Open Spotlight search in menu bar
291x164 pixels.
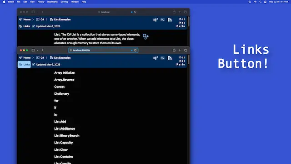[260, 2]
